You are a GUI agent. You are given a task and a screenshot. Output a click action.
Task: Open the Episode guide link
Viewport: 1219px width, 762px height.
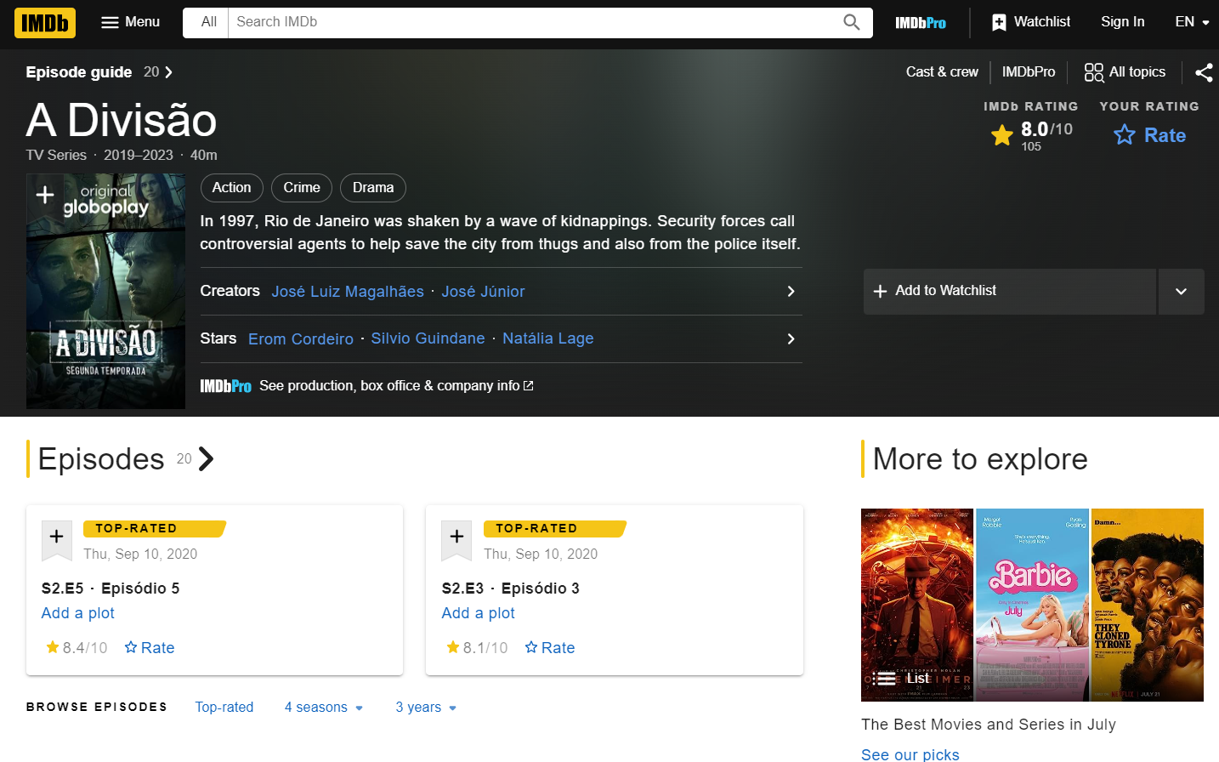click(x=99, y=72)
